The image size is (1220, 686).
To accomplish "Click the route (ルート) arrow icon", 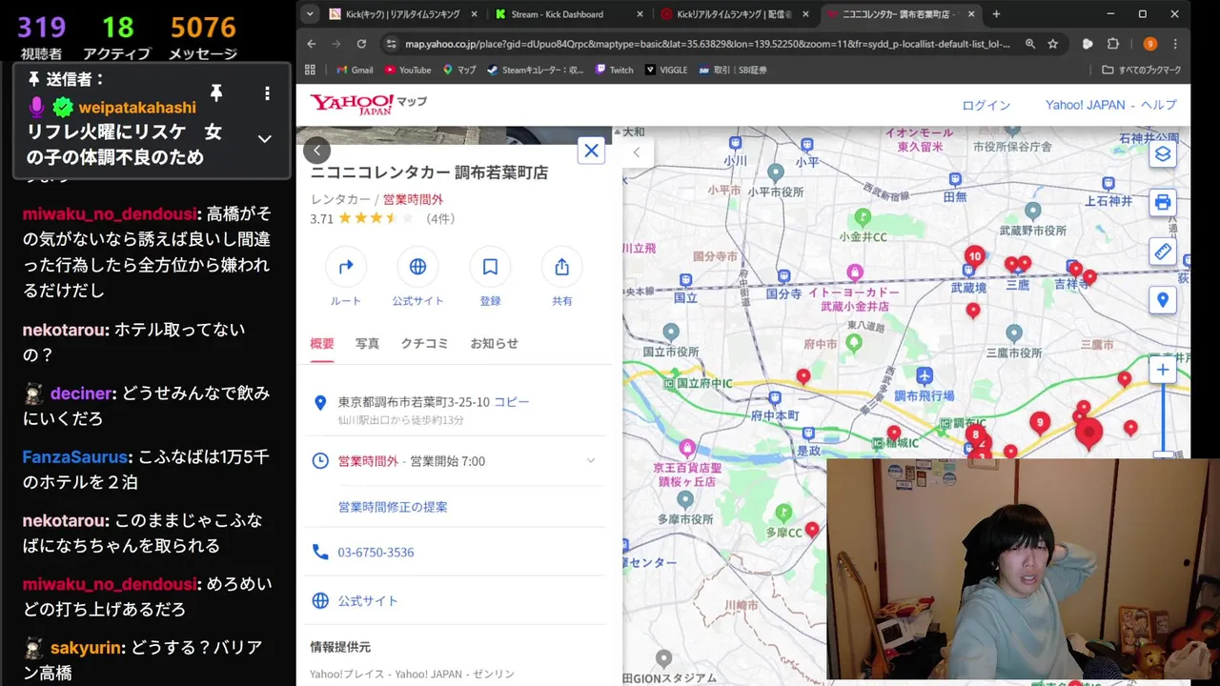I will 346,267.
